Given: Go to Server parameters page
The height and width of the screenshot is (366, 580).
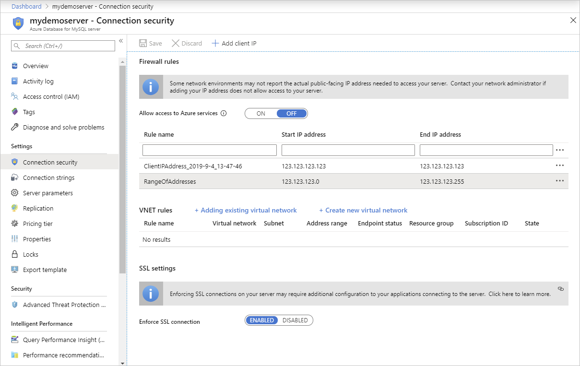Looking at the screenshot, I should (48, 193).
